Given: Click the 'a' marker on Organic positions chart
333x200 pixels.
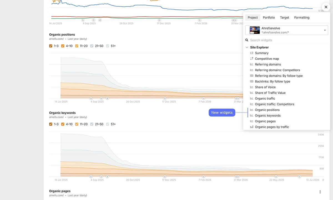Looking at the screenshot, I should (x=107, y=98).
